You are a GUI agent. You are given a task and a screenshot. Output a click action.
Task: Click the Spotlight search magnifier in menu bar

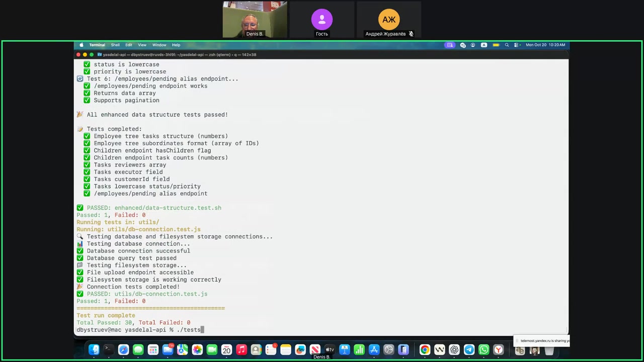click(x=507, y=45)
